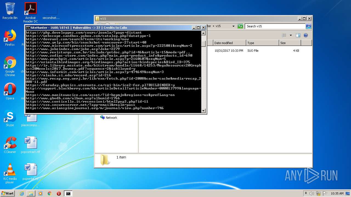This screenshot has height=197, width=351.
Task: Open Windows Media Player from taskbar
Action: click(x=40, y=193)
